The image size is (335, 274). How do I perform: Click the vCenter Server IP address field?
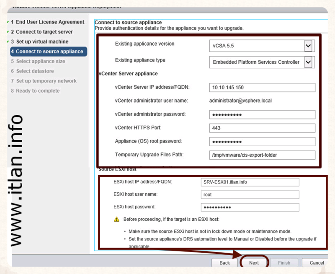[262, 87]
